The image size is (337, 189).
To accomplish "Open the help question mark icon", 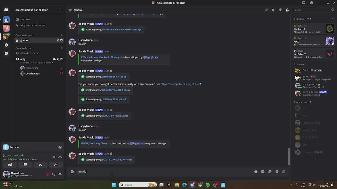I will pyautogui.click(x=312, y=3).
